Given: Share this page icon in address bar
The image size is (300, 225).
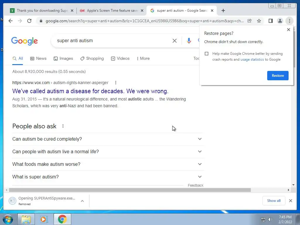Looking at the screenshot, I should (x=250, y=21).
